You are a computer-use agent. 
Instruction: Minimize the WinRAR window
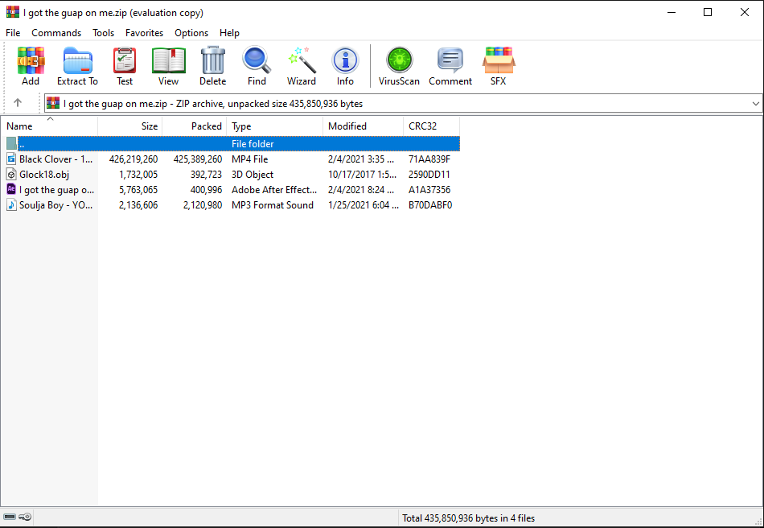671,12
